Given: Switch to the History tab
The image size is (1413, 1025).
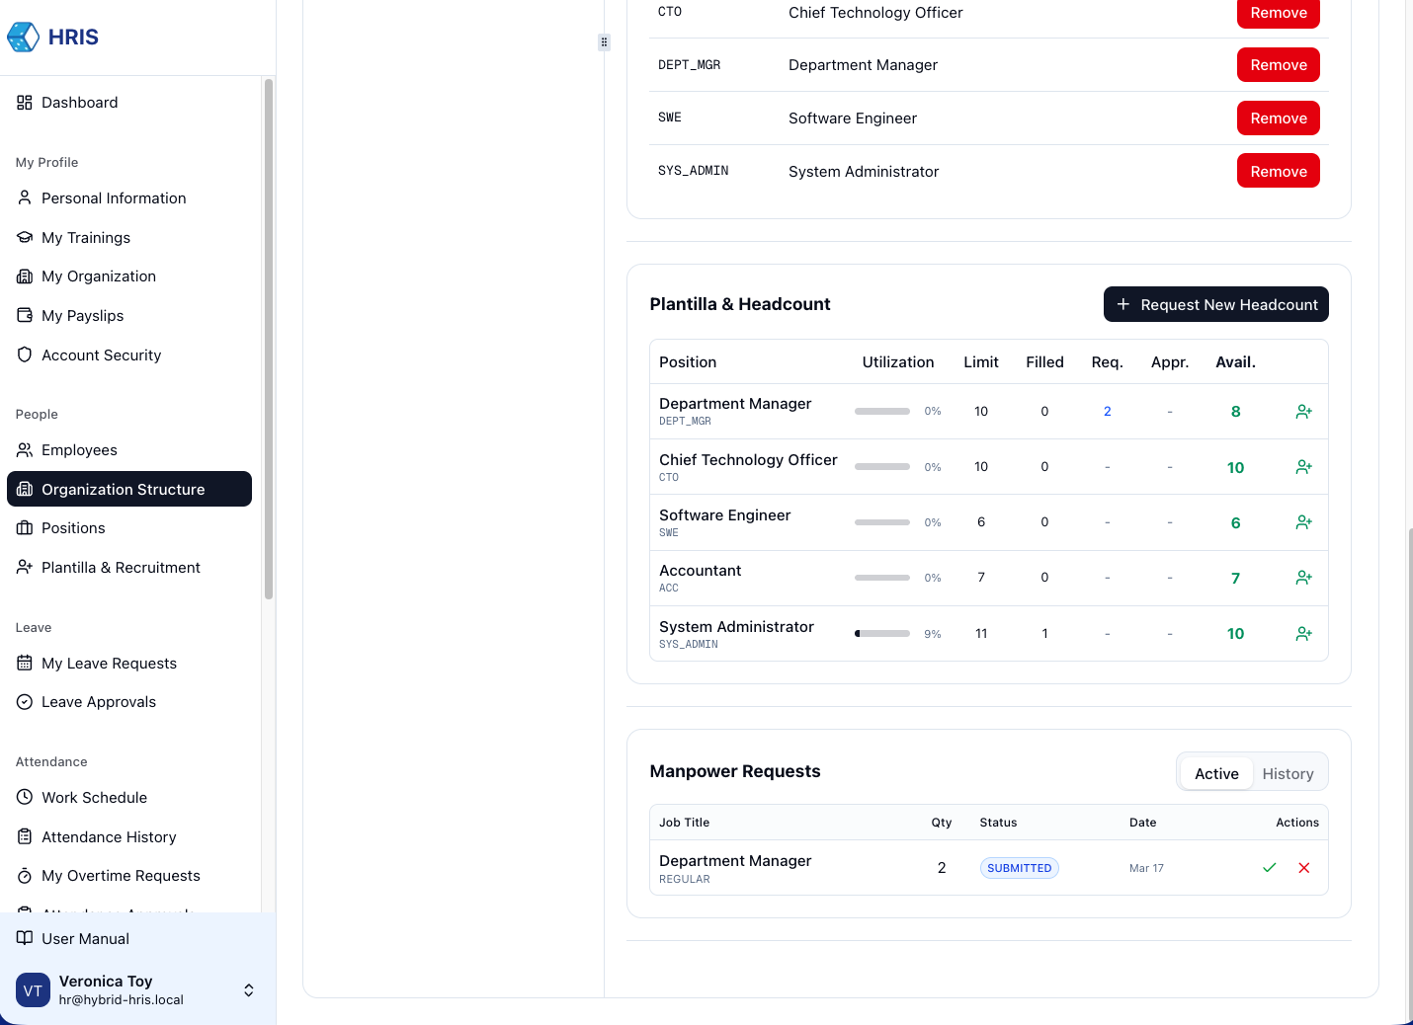Looking at the screenshot, I should pyautogui.click(x=1288, y=774).
